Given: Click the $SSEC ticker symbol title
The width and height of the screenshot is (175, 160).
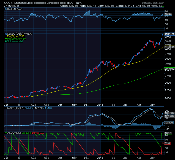Looking at the screenshot, I should 9,3.
